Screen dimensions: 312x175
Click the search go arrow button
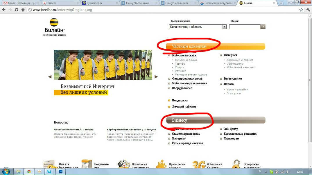pos(263,27)
